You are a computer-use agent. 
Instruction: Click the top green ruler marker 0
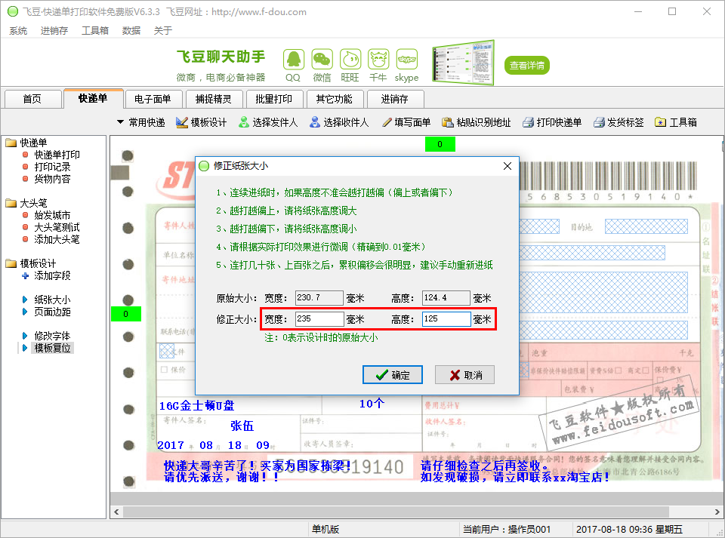(440, 145)
